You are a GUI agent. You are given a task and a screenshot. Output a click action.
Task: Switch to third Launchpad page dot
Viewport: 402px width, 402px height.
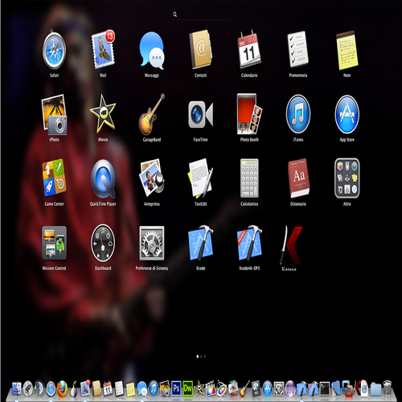click(205, 356)
